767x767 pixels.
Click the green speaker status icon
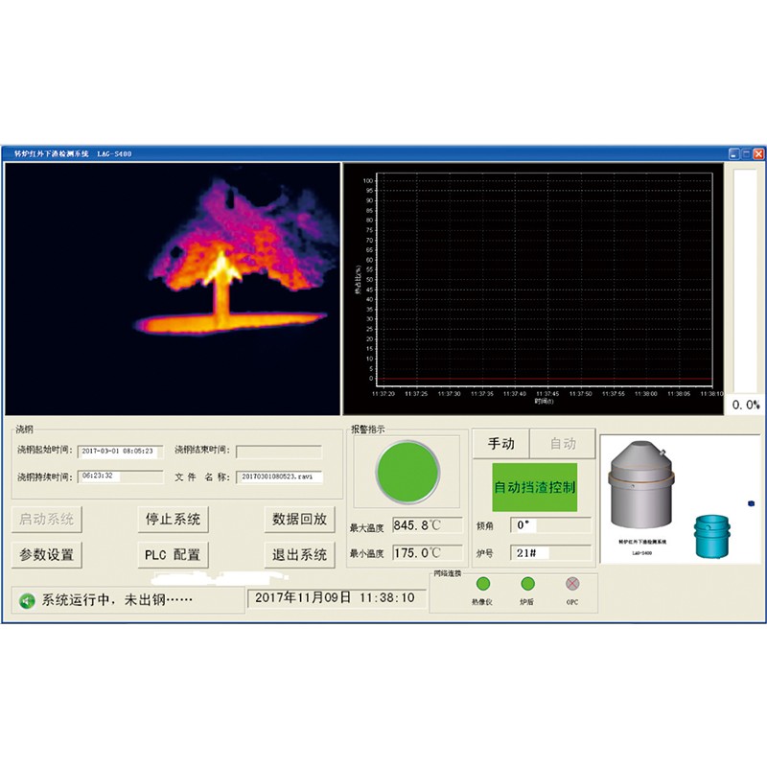coord(27,600)
